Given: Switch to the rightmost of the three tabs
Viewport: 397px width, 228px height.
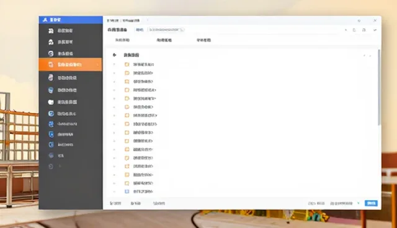Looking at the screenshot, I should 203,40.
